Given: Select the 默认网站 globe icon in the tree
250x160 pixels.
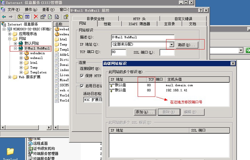Looking at the screenshot, I should (20, 43).
